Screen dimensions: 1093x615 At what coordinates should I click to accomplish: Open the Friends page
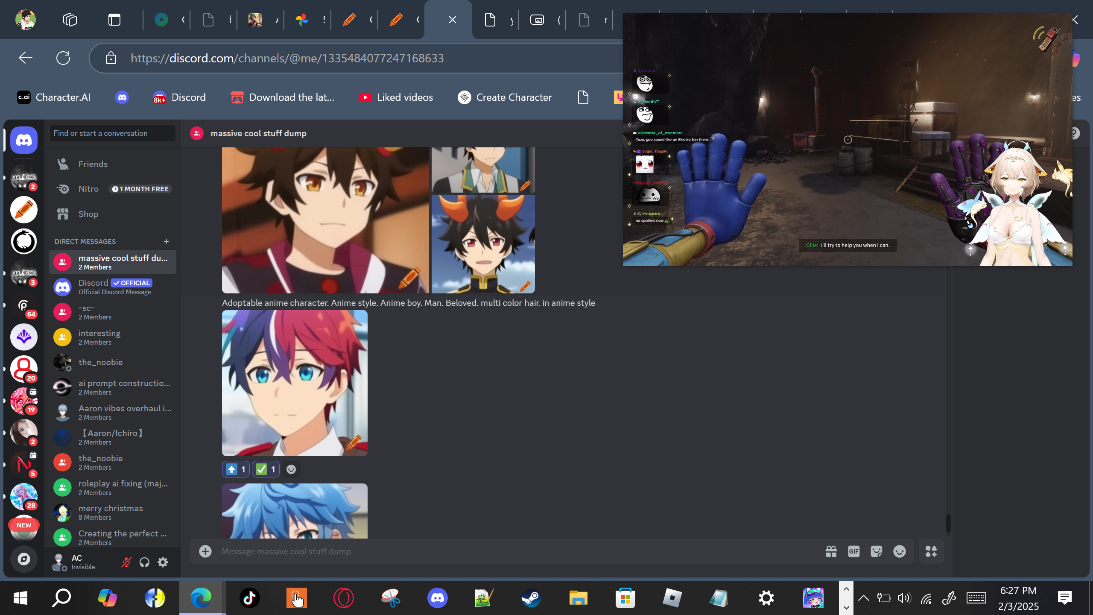click(113, 164)
